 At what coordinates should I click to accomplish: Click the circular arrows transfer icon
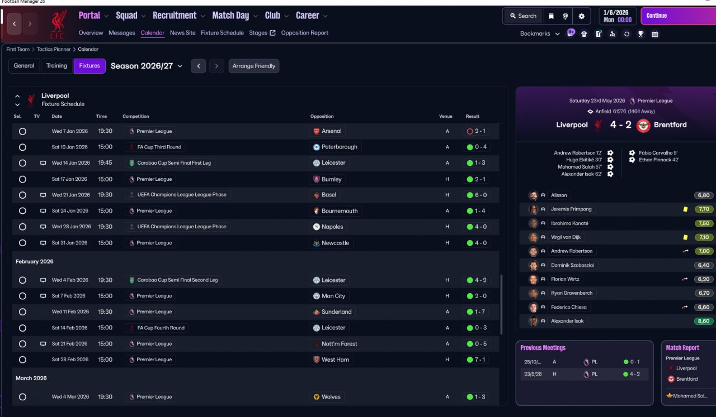[626, 34]
